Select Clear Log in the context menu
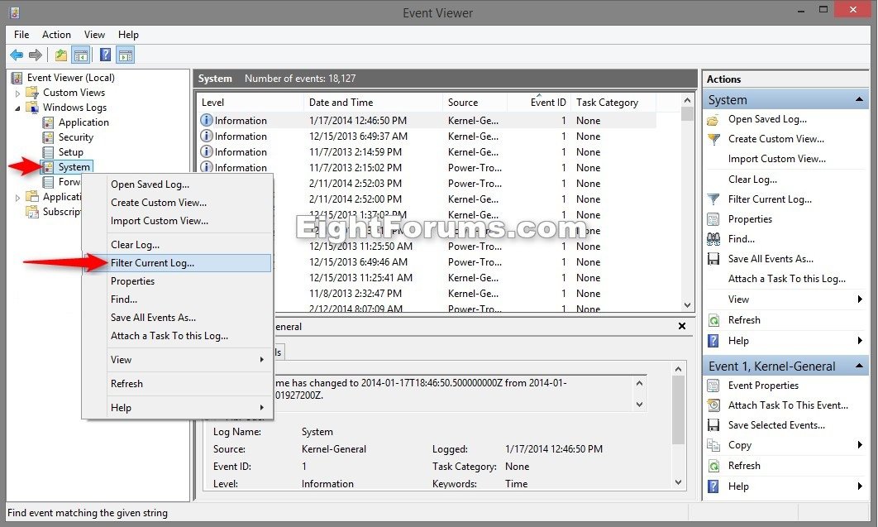 pos(135,244)
